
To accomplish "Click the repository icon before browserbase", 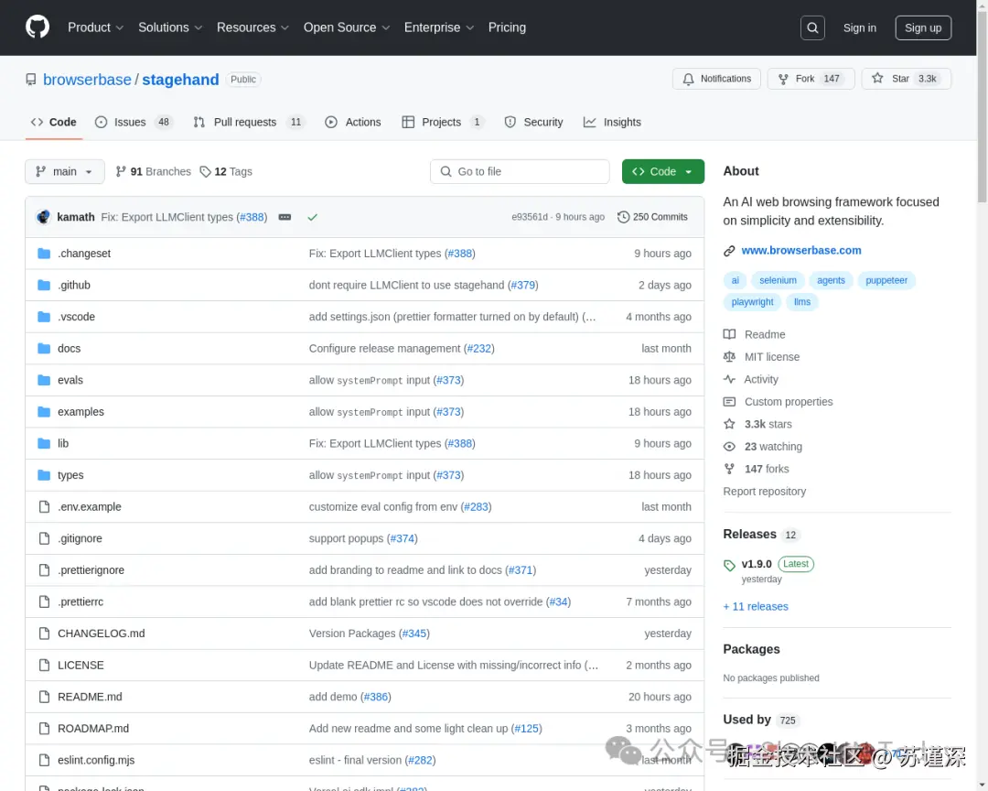I will [x=31, y=80].
